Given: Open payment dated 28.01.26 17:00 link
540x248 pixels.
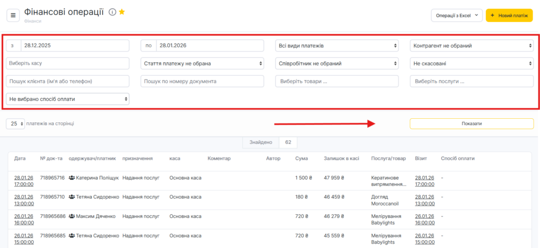Looking at the screenshot, I should (x=24, y=181).
